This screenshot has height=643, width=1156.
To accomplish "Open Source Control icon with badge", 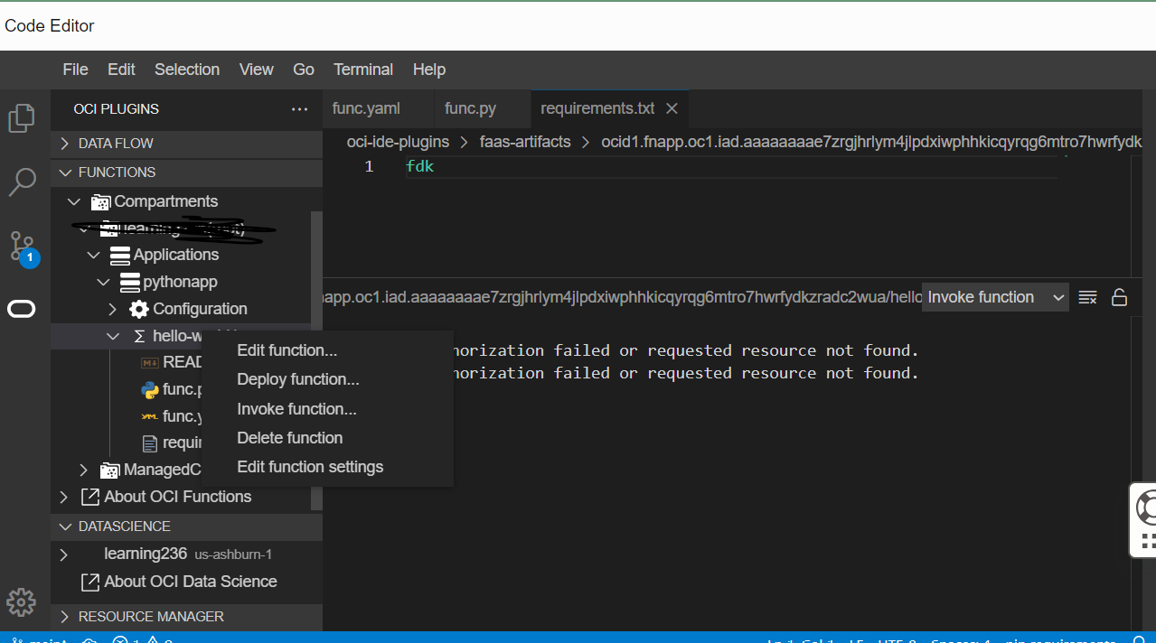I will (x=23, y=247).
